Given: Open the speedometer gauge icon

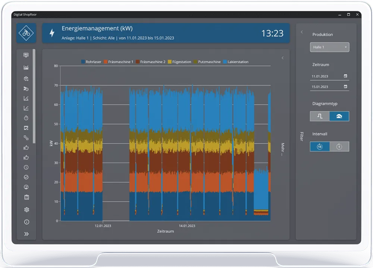Looking at the screenshot, I should (26, 187).
